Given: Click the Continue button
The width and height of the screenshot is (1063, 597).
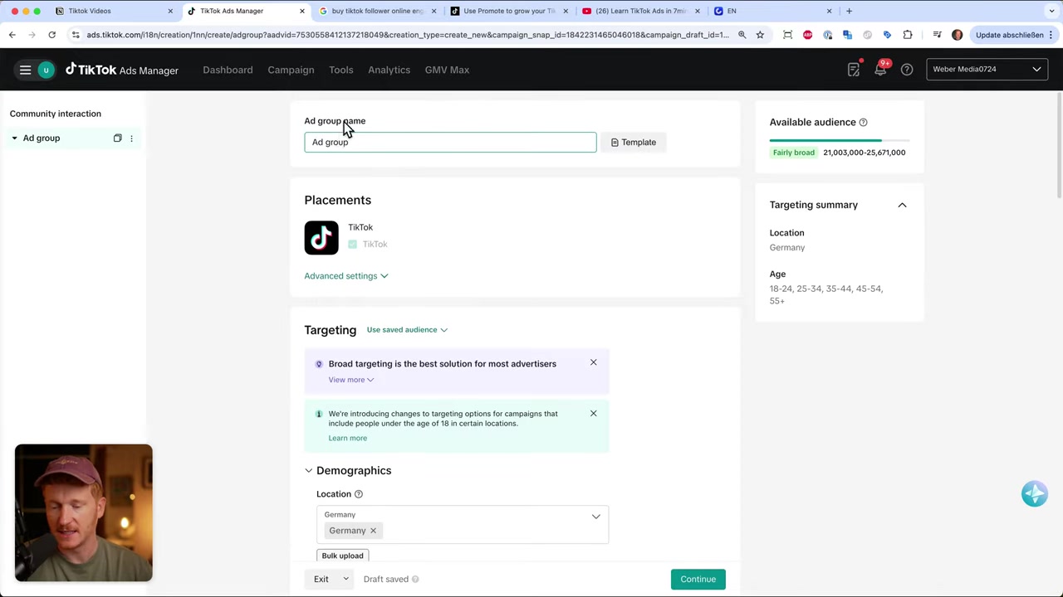Looking at the screenshot, I should click(x=698, y=580).
